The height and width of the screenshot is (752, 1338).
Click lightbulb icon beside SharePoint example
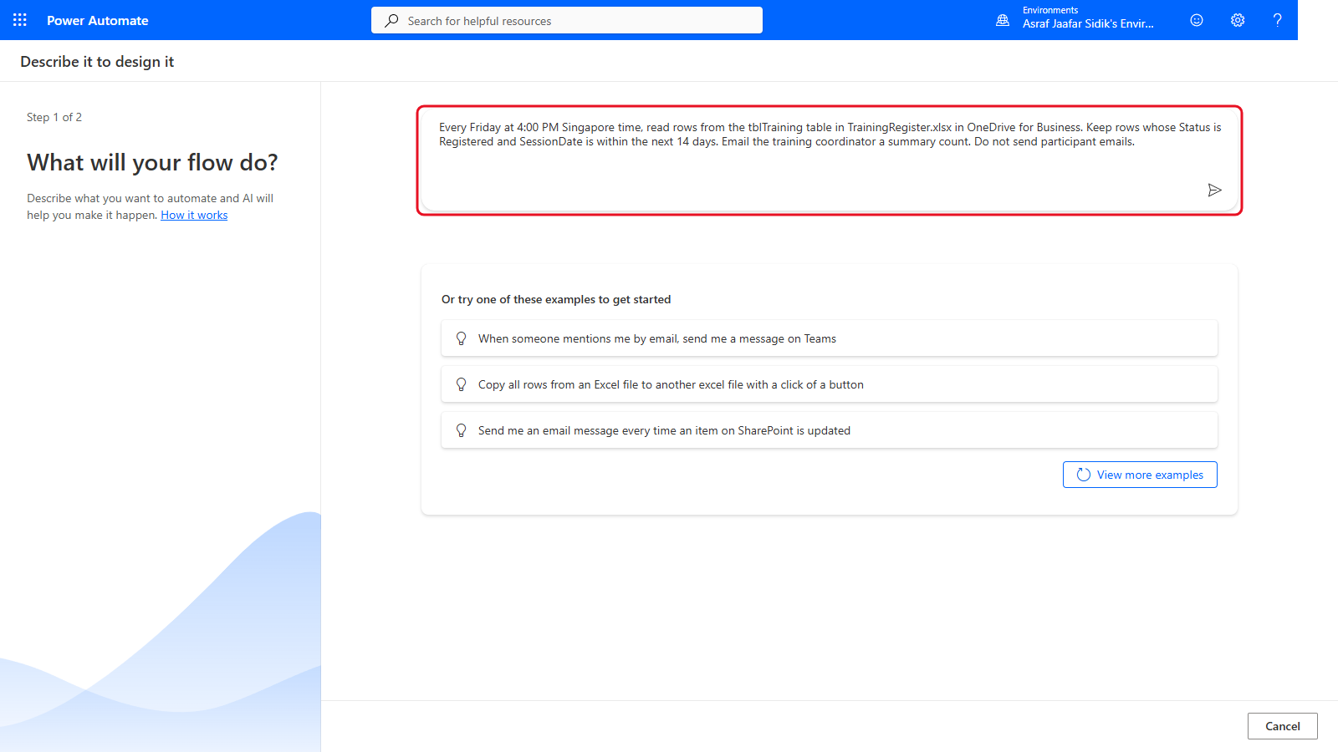coord(461,430)
